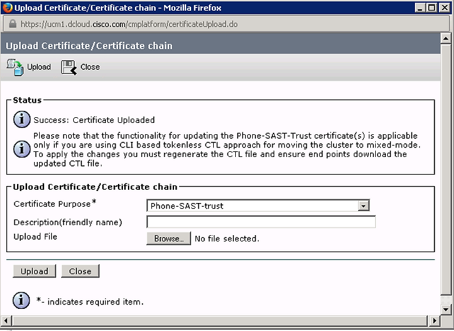Image resolution: width=454 pixels, height=331 pixels.
Task: Click the vertical scrollbar up arrow
Action: tap(446, 38)
